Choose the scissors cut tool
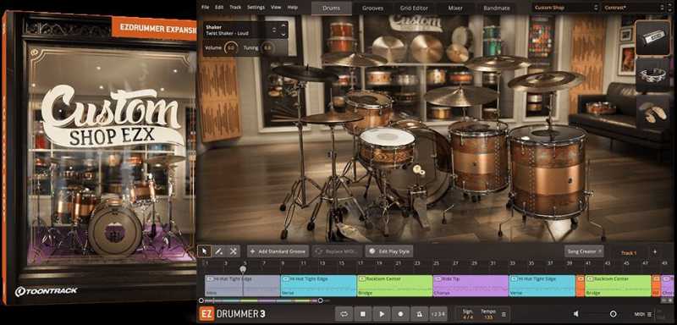The image size is (677, 325). [234, 251]
